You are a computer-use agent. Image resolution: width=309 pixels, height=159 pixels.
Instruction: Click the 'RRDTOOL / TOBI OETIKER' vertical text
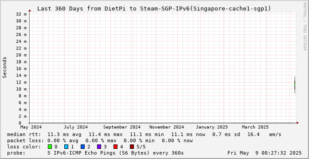coord(305,26)
